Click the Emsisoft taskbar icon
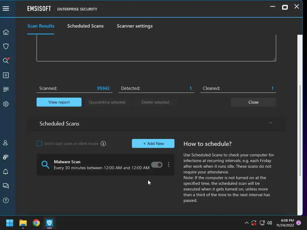Viewport: 307px width, 230px height. pos(49,223)
